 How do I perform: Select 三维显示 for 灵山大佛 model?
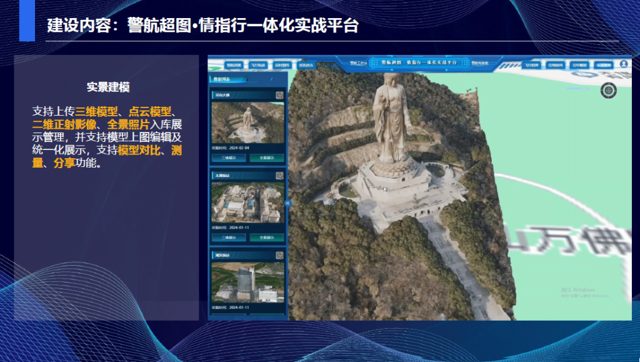[228, 158]
